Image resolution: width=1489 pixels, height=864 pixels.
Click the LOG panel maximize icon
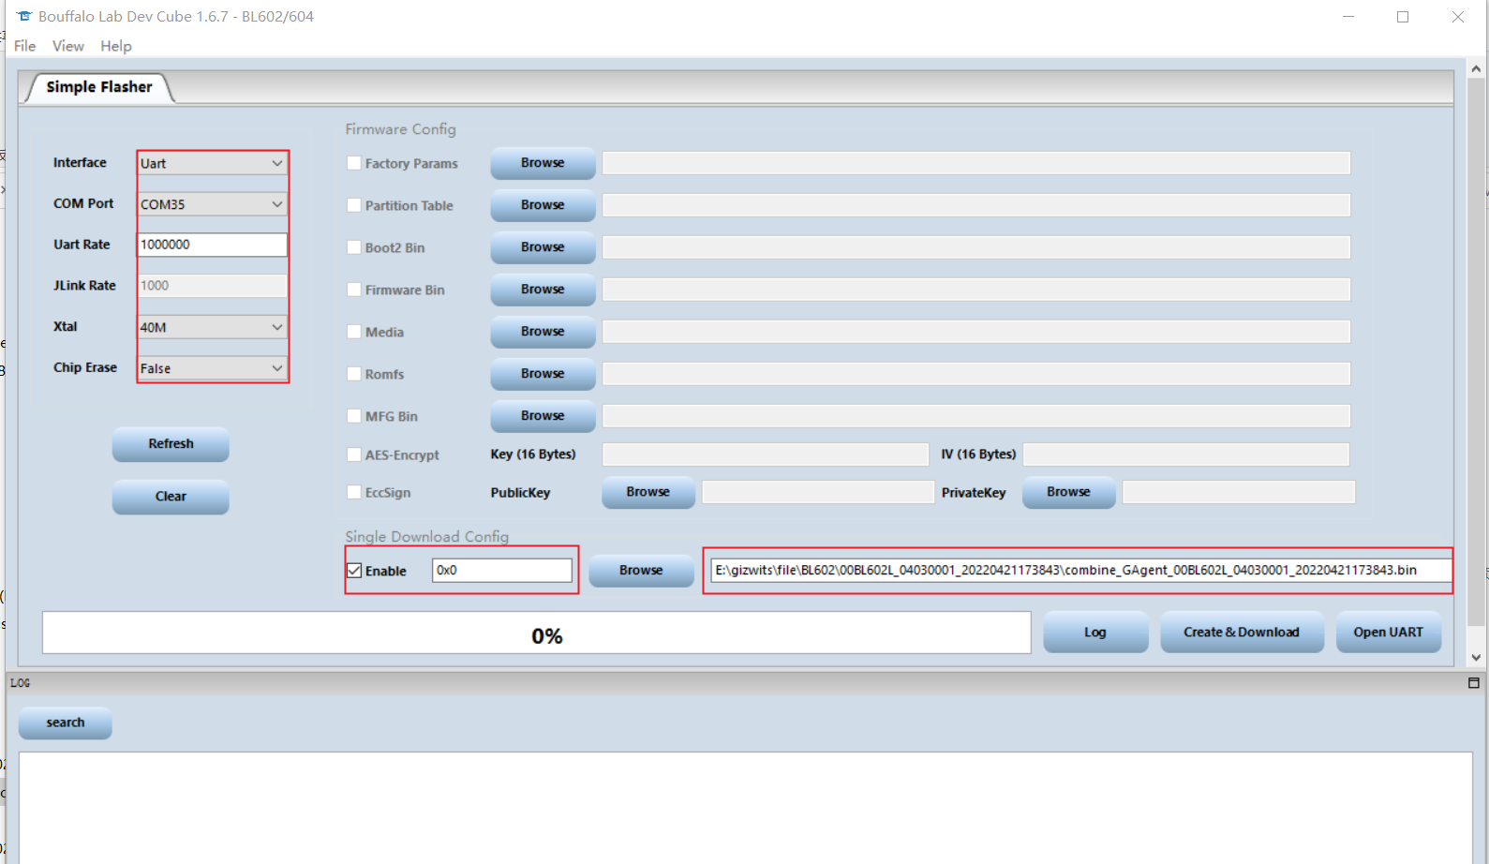1473,683
